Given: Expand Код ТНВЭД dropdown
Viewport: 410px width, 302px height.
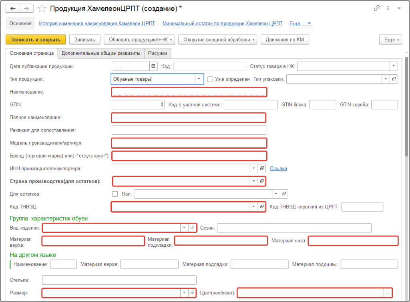Looking at the screenshot, I should (x=253, y=207).
